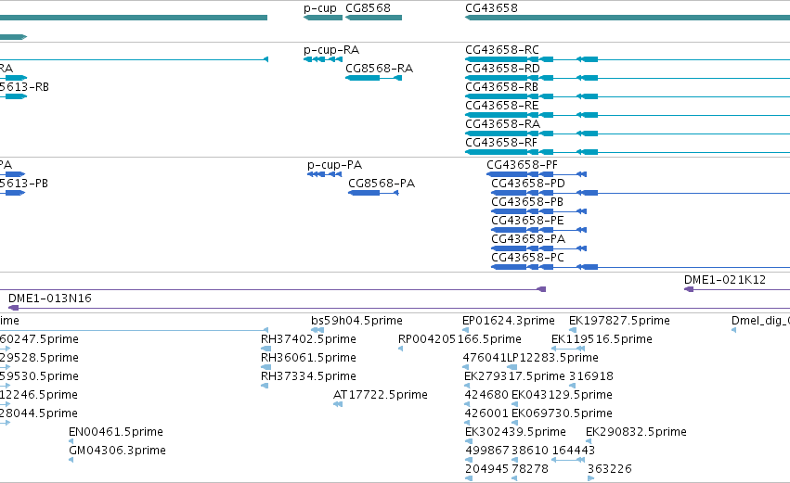
Task: Select the CG43658-PE protein
Action: pyautogui.click(x=527, y=221)
